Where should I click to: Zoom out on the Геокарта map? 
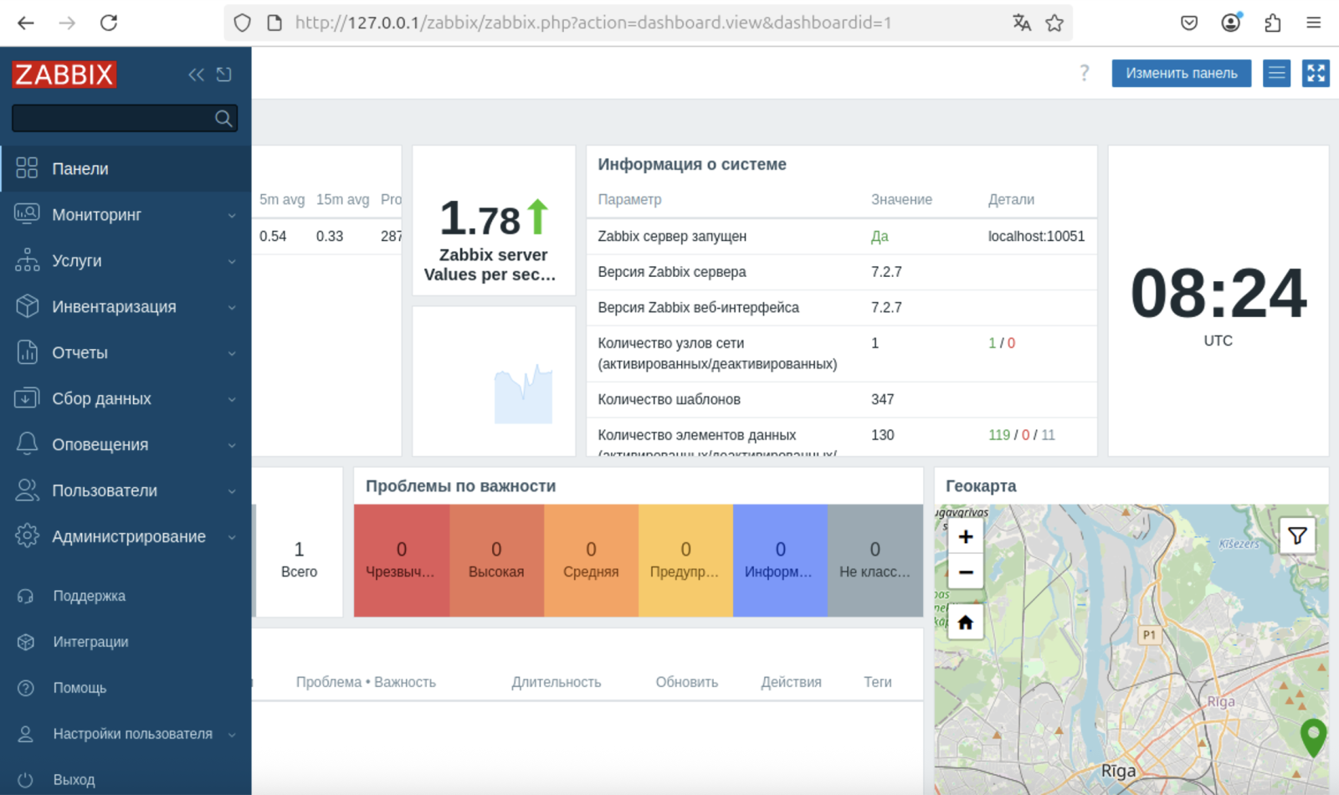pos(966,572)
